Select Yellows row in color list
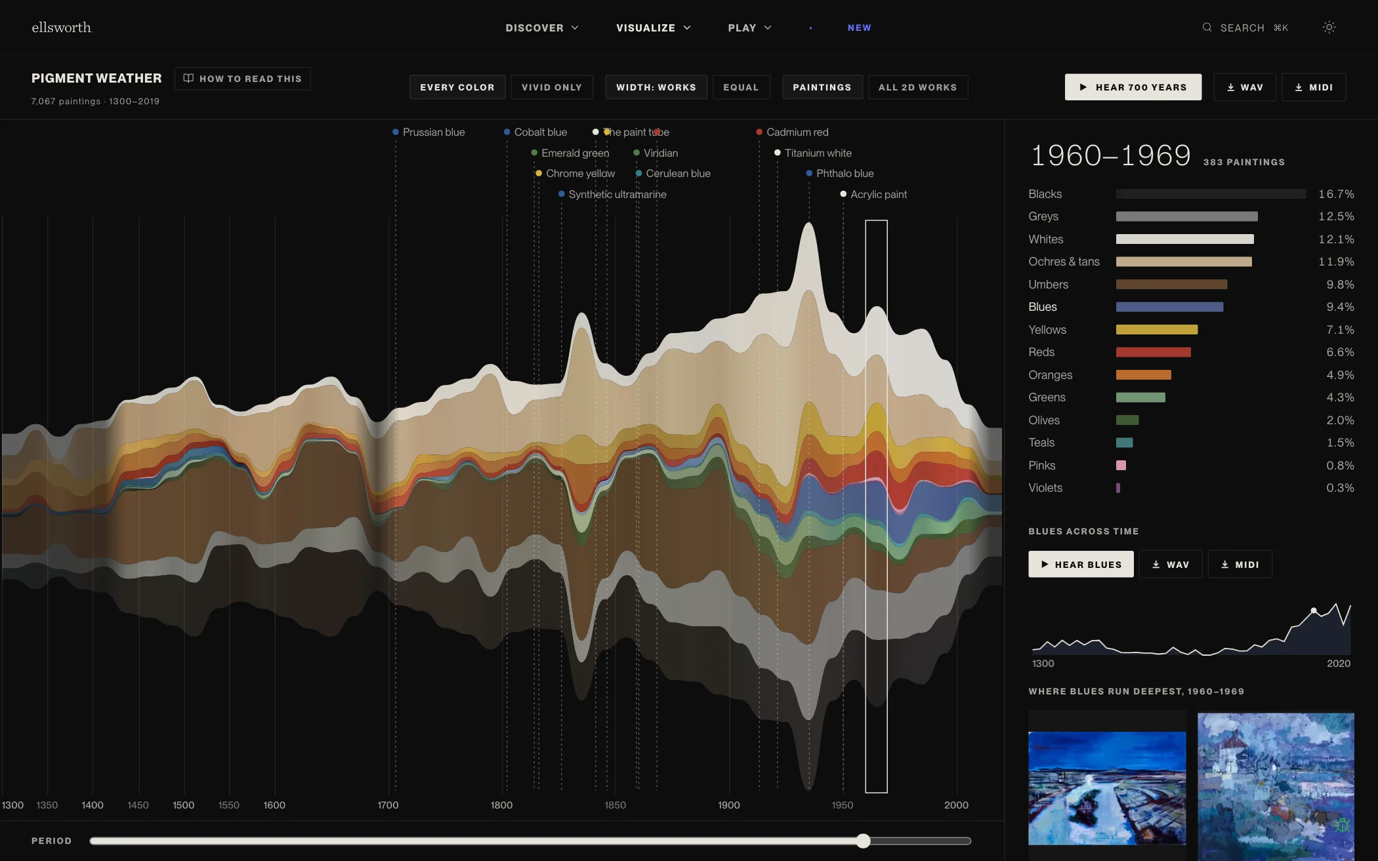1378x861 pixels. coord(1191,330)
